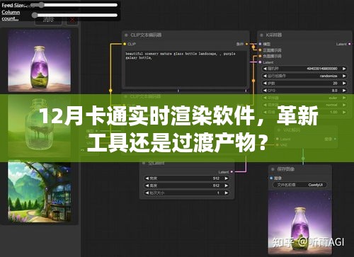This screenshot has height=257, width=354.
Task: Click the filename prefix field 'ComfyUI'
Action: pos(299,185)
